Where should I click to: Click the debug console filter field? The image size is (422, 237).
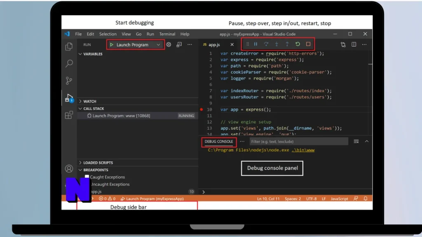pos(299,142)
